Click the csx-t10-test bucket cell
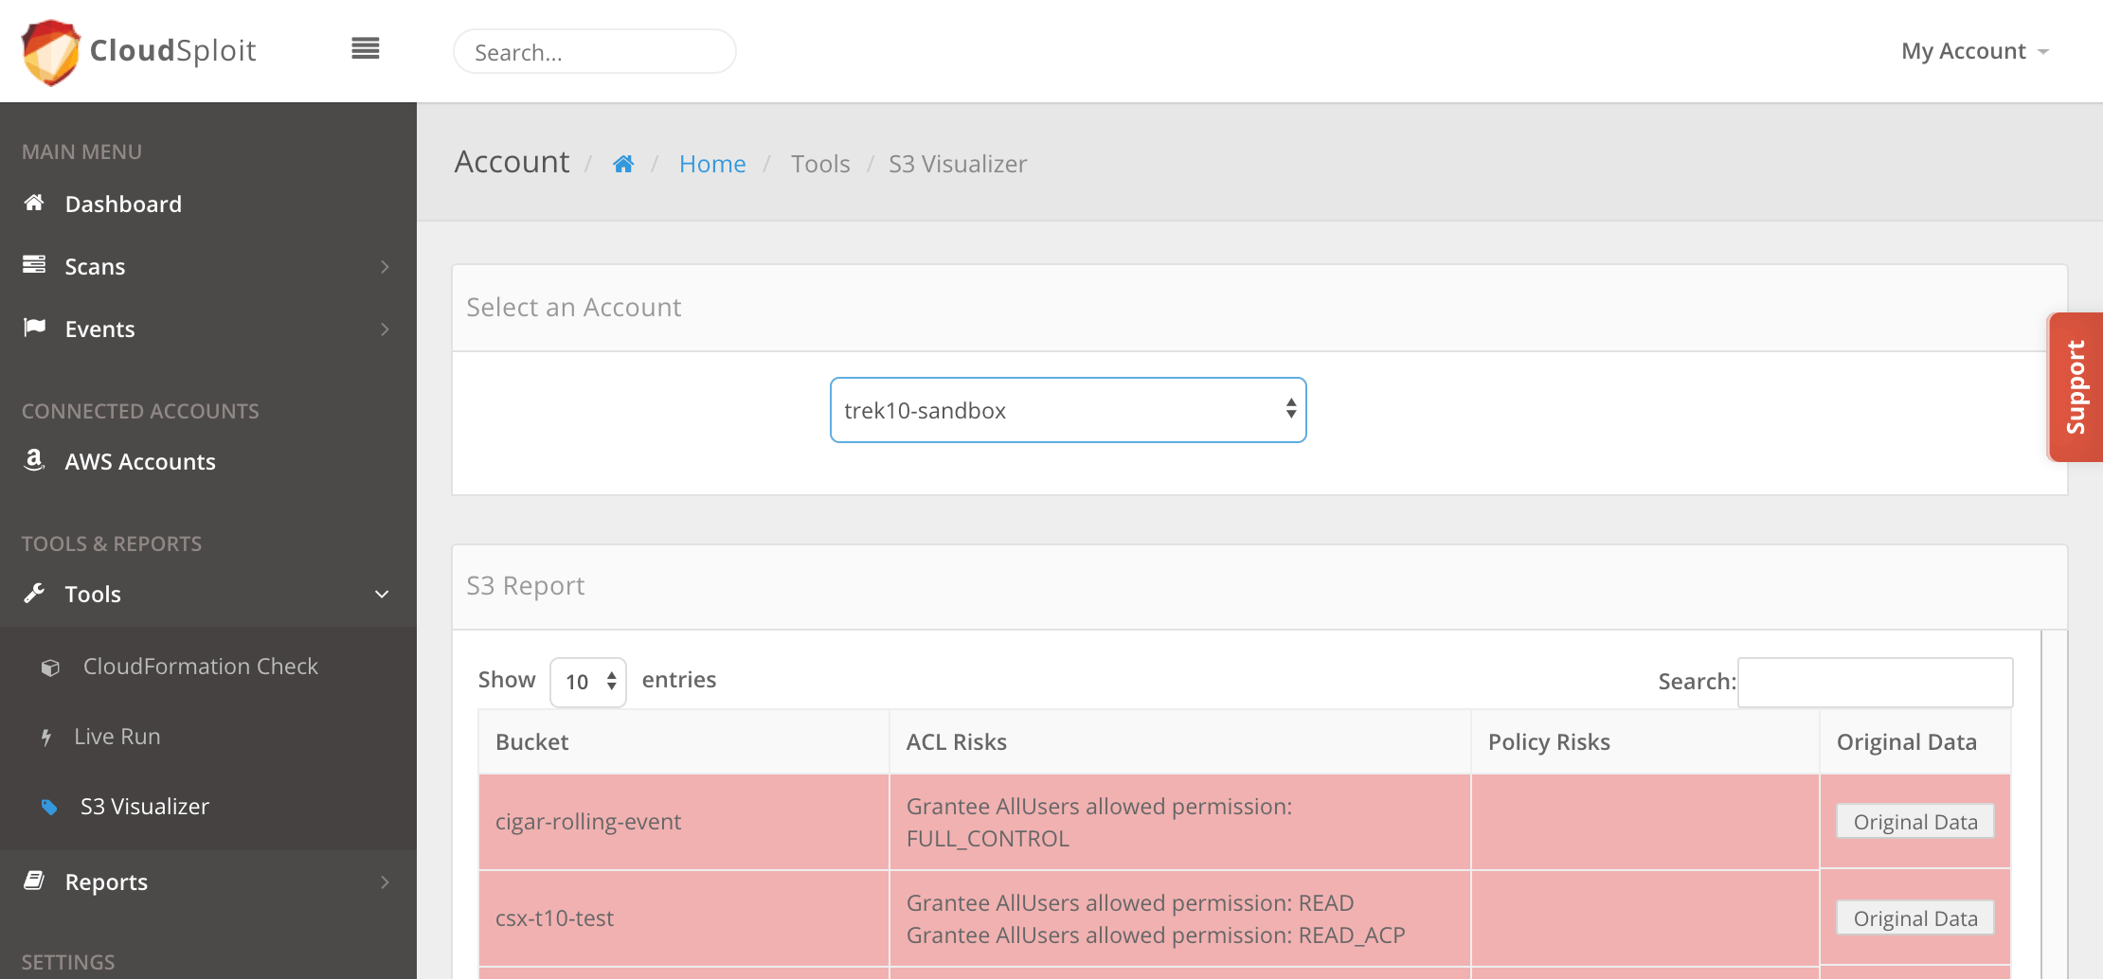Screen dimensions: 2103x979 (x=684, y=918)
